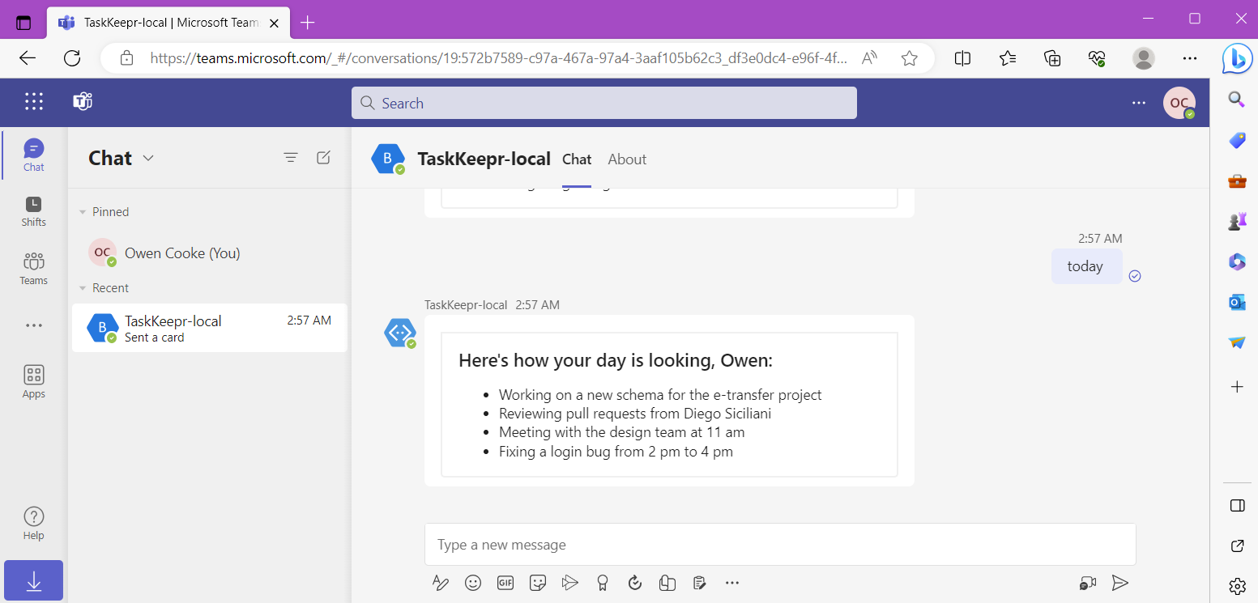
Task: Open Teams in the app rail
Action: click(33, 269)
